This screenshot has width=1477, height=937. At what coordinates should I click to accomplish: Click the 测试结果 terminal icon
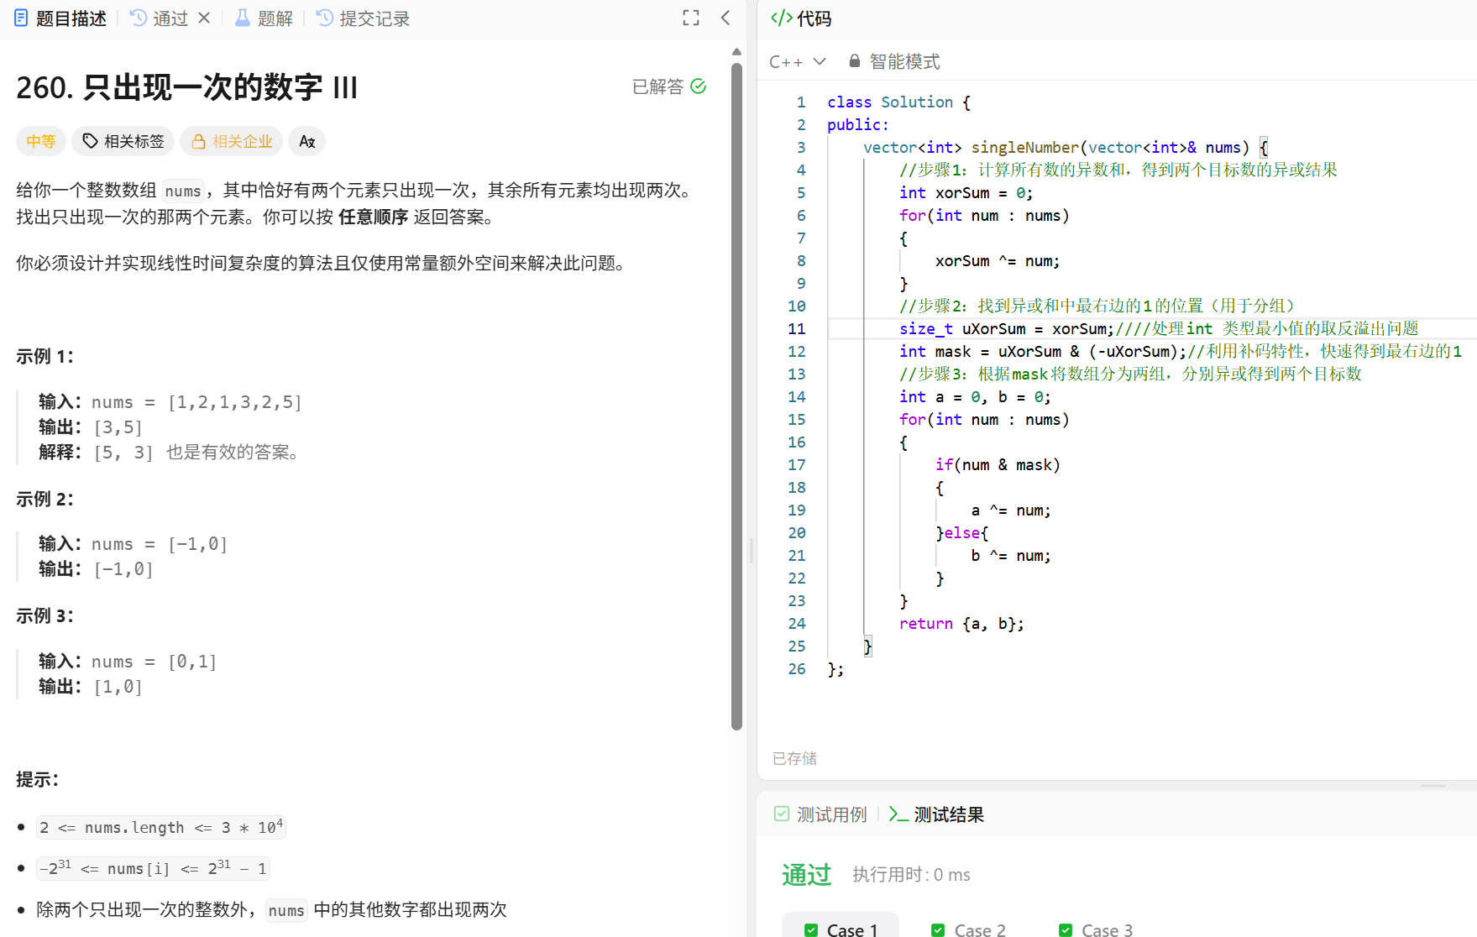tap(898, 814)
